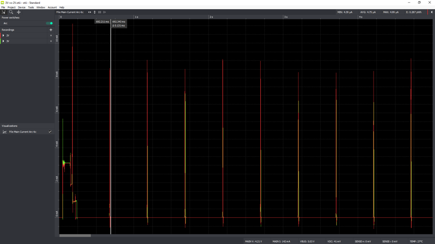Click the 692.343 ms selection marker label

119,22
